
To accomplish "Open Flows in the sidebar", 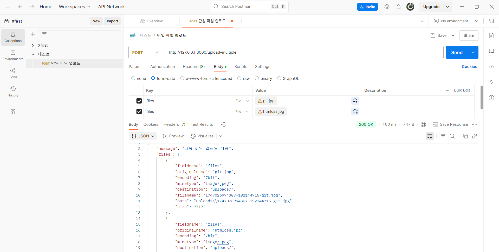I will 13,74.
